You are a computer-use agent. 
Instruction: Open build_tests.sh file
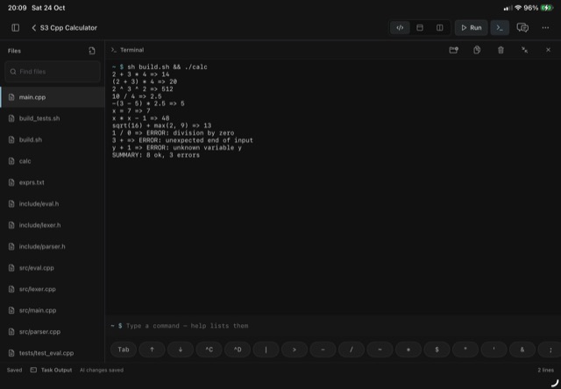[x=53, y=118]
